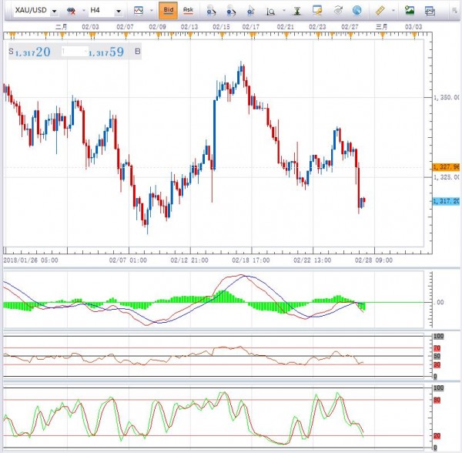
Task: Click the chart type line icon
Action: [138, 11]
